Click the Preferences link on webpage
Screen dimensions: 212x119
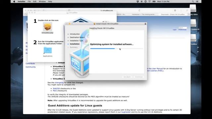[183, 30]
